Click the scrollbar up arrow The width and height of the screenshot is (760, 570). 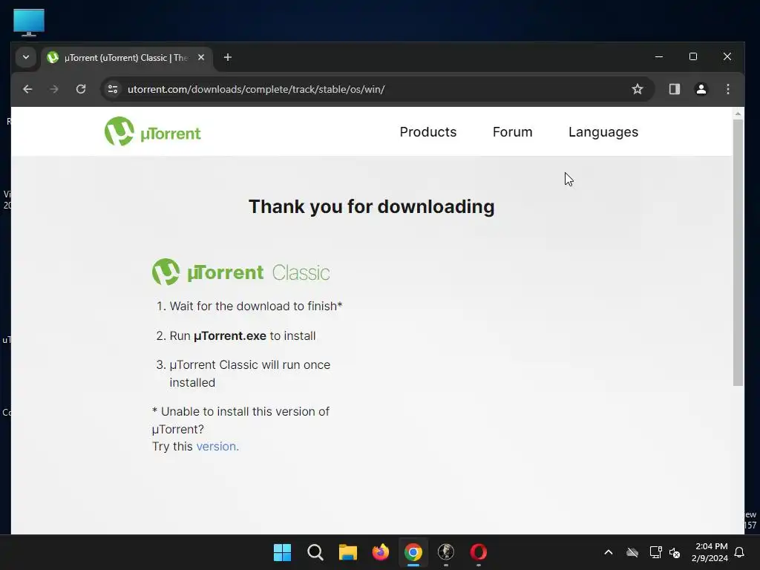[738, 114]
